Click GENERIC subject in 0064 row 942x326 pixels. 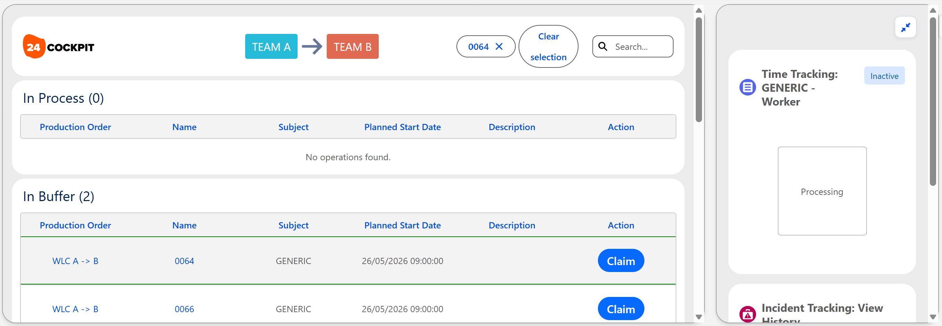tap(293, 261)
